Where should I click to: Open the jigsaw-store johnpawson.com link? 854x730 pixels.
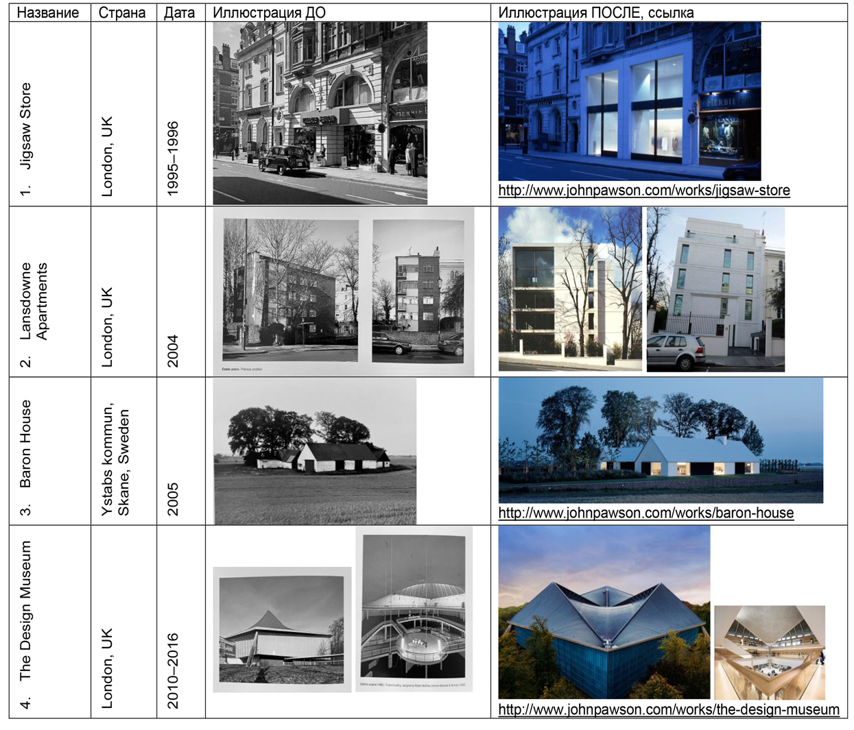644,191
